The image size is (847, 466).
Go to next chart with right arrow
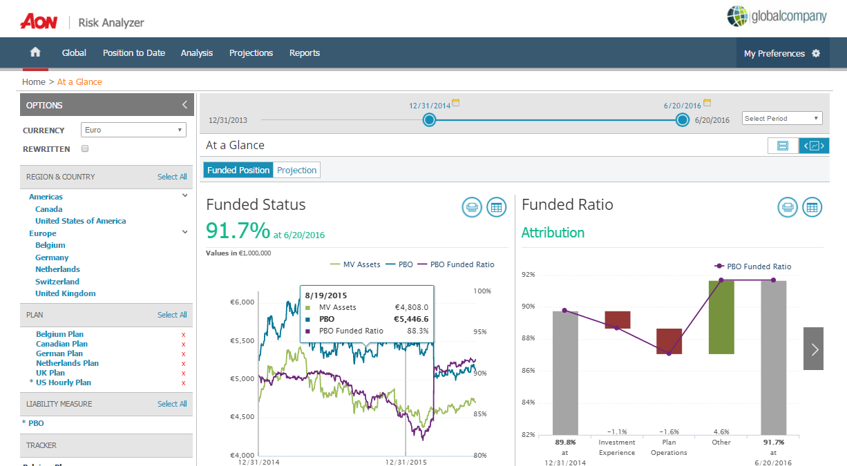tap(814, 349)
